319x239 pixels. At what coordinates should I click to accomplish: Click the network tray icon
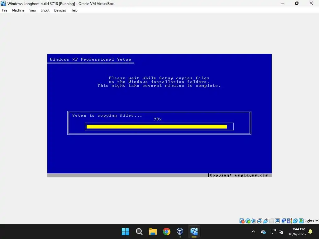(273, 232)
